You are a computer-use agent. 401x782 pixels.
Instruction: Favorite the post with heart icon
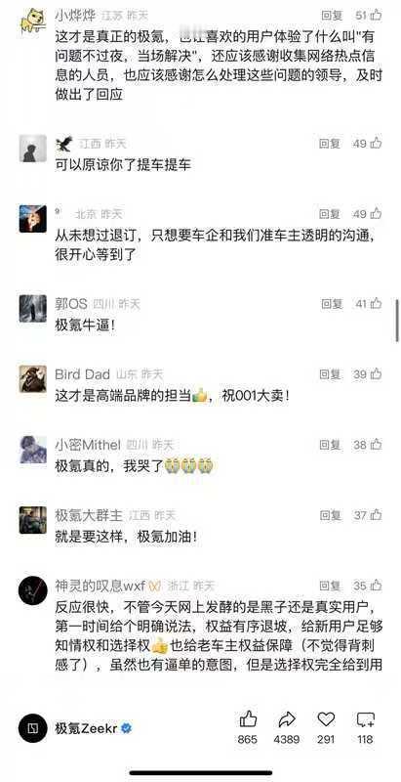tap(326, 719)
